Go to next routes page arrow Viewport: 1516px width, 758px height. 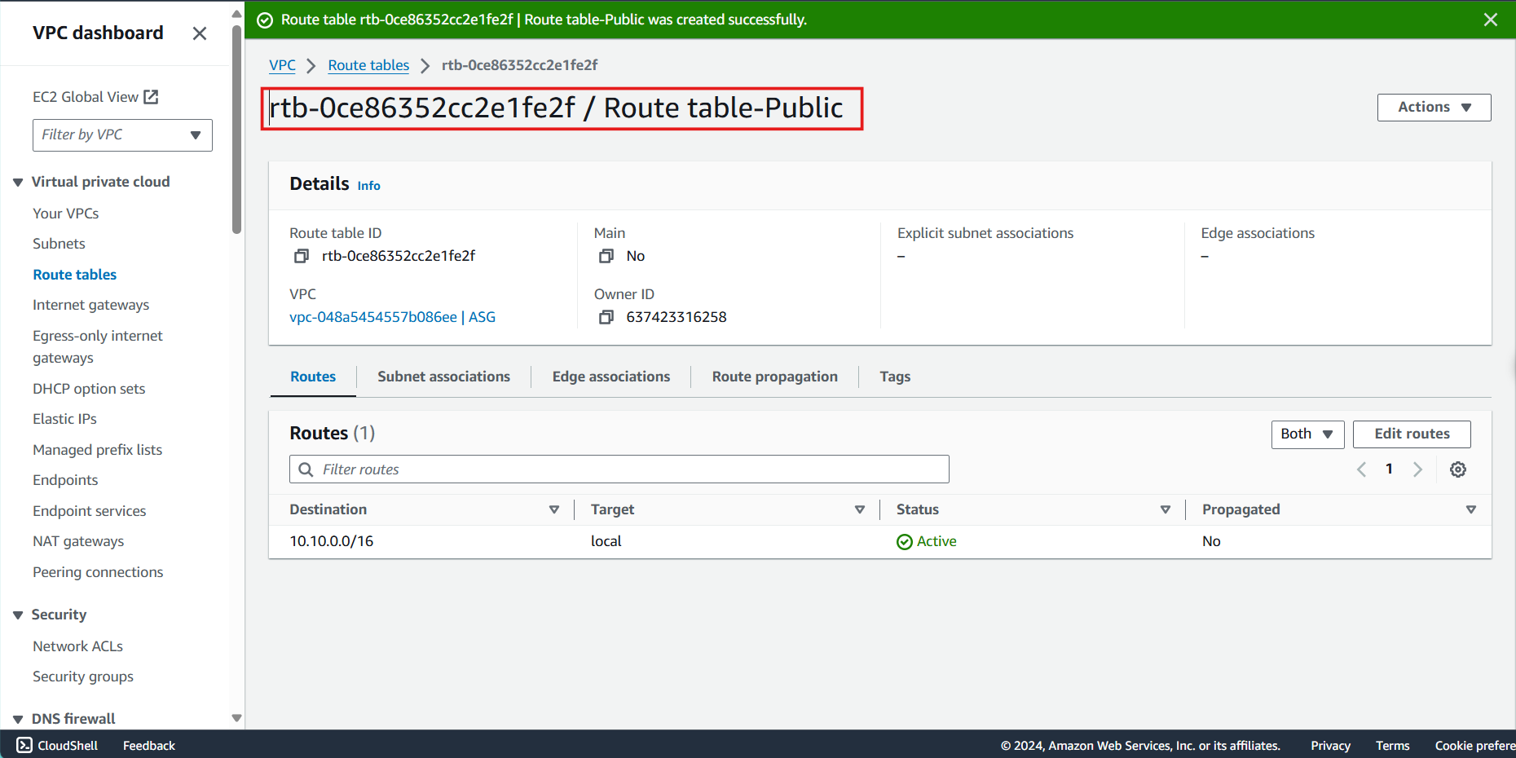pos(1417,469)
